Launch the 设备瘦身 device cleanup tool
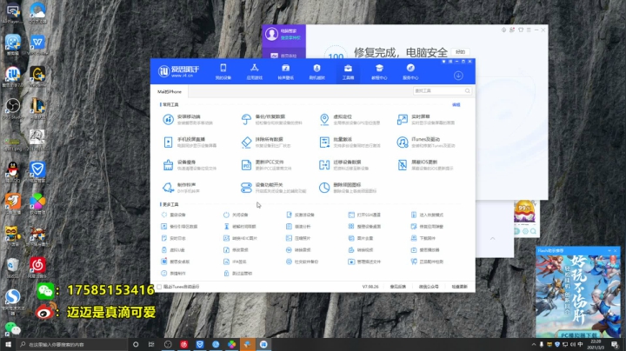This screenshot has height=351, width=626. (x=190, y=165)
